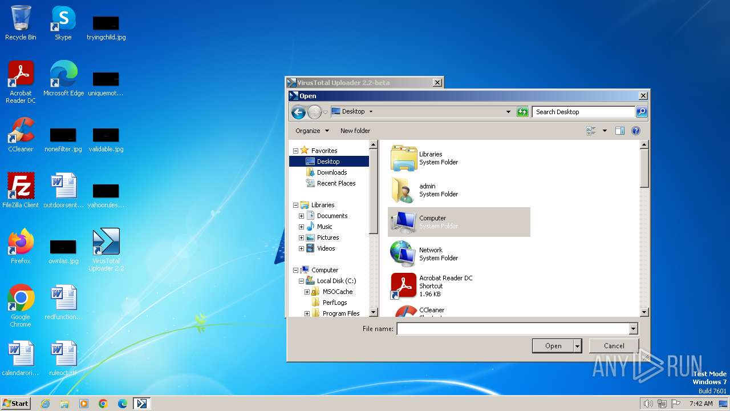Expand the Videos library node
This screenshot has width=730, height=411.
click(x=301, y=248)
